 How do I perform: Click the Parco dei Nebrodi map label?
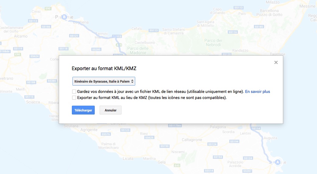point(213,43)
